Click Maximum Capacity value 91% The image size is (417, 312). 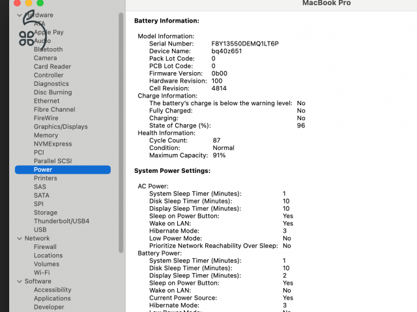(219, 155)
